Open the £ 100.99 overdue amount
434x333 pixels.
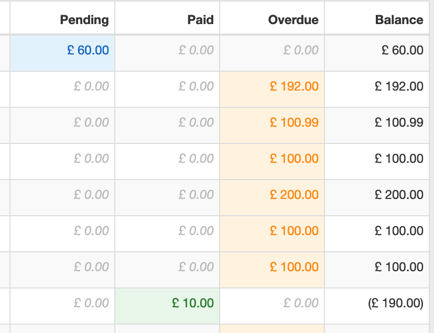[294, 123]
